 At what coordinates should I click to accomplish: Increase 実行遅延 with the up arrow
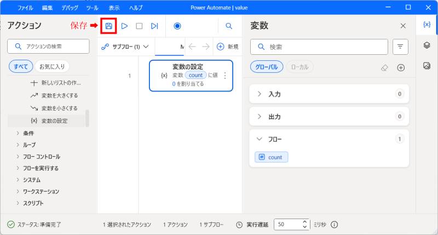304,222
